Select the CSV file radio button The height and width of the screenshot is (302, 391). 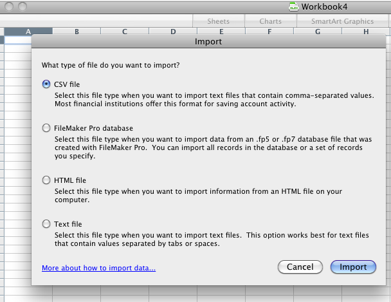pos(46,84)
